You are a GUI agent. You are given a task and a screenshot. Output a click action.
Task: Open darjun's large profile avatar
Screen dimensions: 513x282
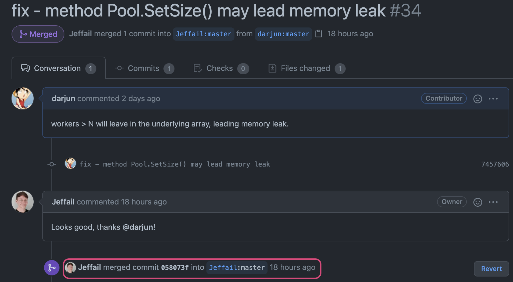23,98
